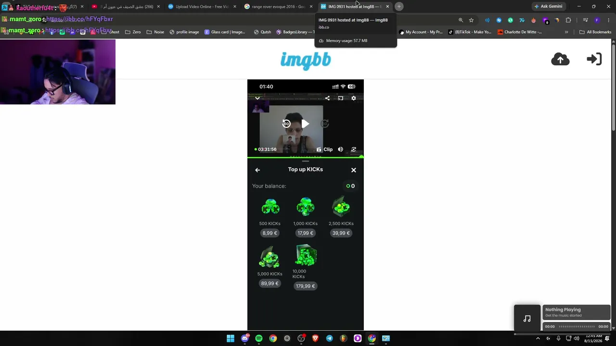This screenshot has height=346, width=616.
Task: Click the taskbar volume speaker icon
Action: [x=577, y=338]
